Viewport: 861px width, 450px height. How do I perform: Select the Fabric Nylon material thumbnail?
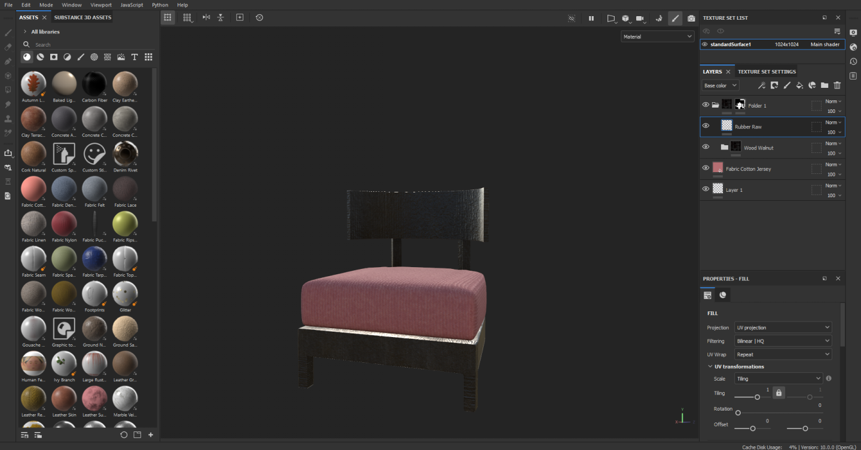pos(64,224)
